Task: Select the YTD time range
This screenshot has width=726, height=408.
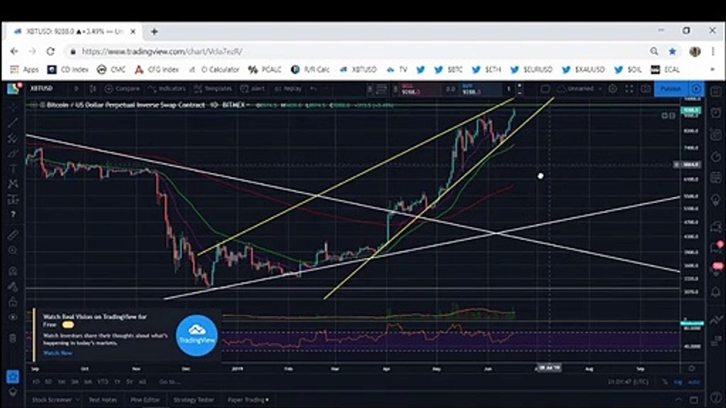Action: point(103,382)
